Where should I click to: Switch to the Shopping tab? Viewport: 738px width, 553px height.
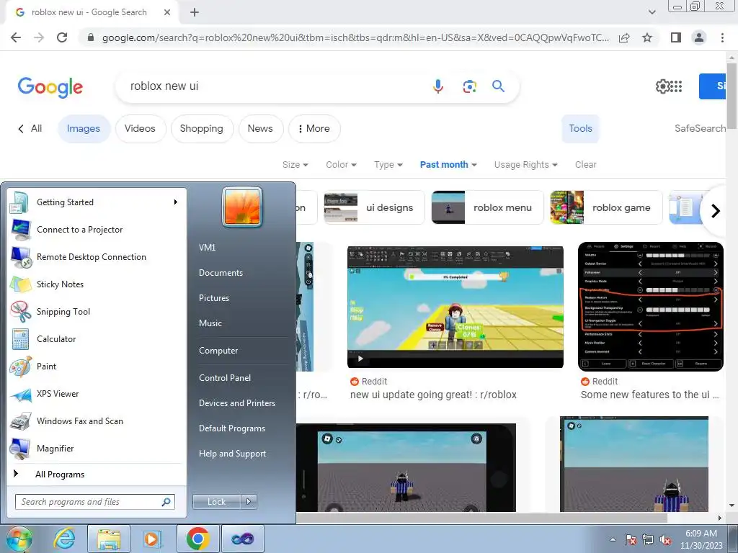[202, 128]
